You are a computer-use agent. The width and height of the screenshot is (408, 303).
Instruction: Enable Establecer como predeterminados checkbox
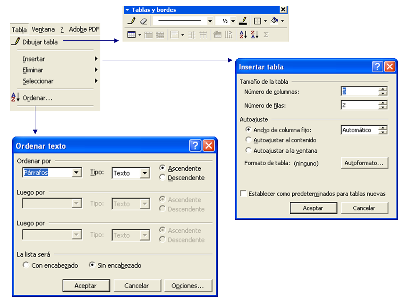243,194
